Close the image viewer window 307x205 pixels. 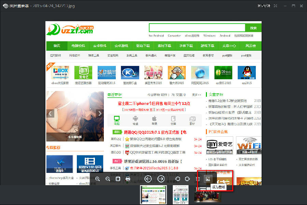click(301, 6)
